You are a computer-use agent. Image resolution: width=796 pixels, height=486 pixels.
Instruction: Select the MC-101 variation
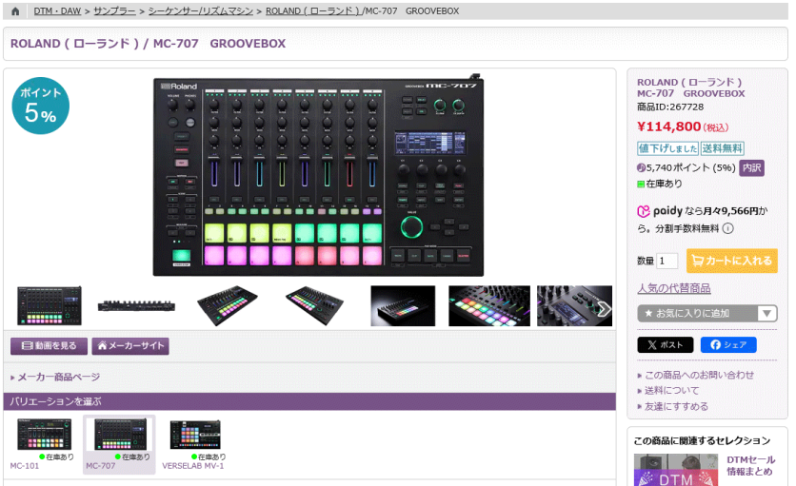44,441
